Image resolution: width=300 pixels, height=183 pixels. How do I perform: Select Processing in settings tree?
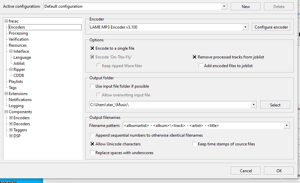click(18, 33)
